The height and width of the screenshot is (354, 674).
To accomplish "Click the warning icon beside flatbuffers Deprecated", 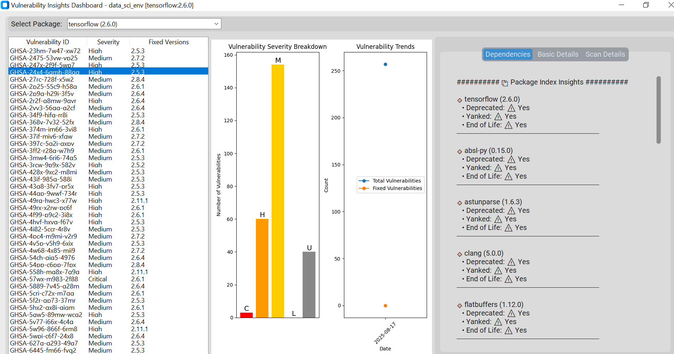I will coord(511,313).
